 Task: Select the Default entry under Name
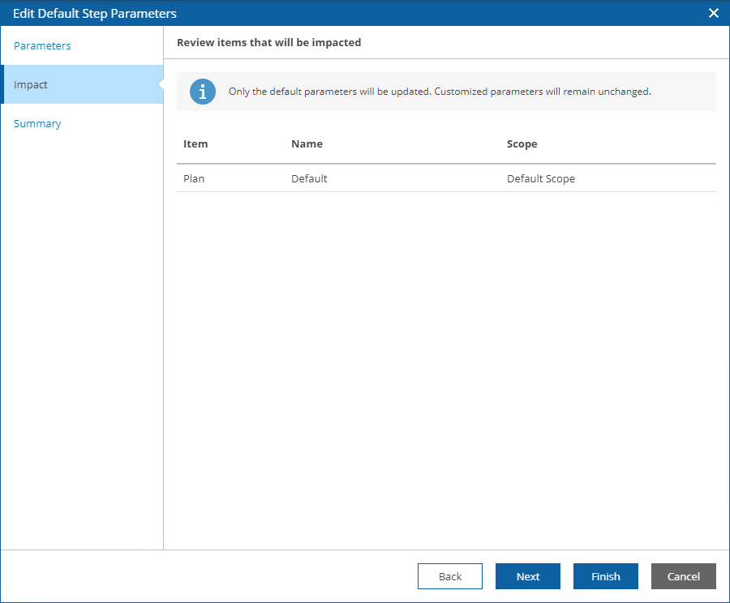(x=309, y=178)
